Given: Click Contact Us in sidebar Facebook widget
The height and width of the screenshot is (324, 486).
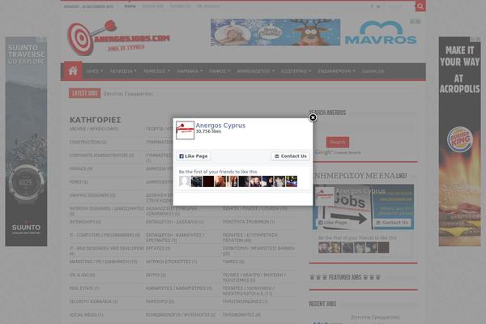Looking at the screenshot, I should point(392,223).
